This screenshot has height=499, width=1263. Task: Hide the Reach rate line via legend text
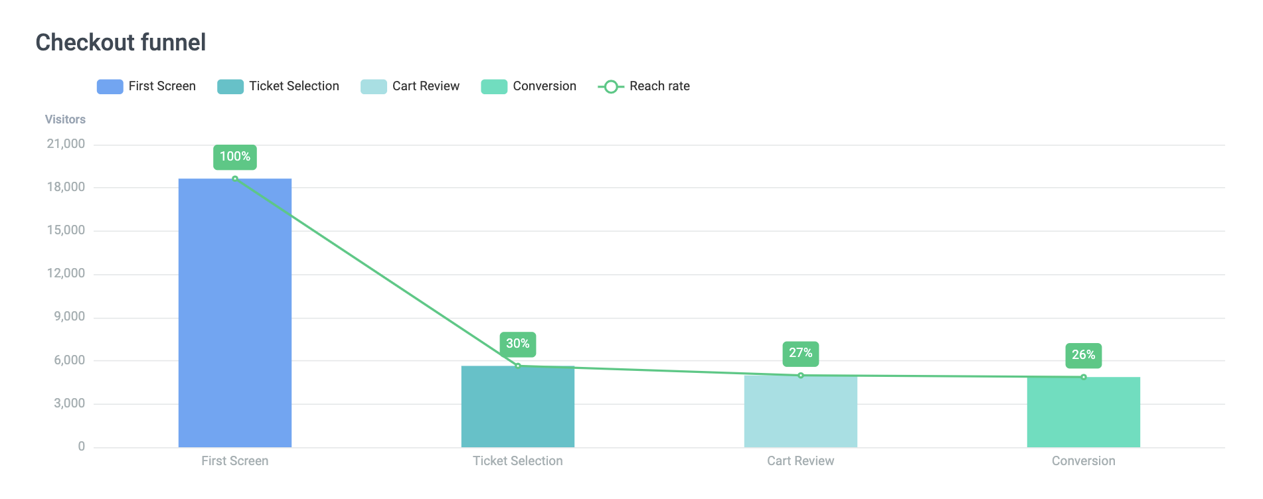pos(659,86)
